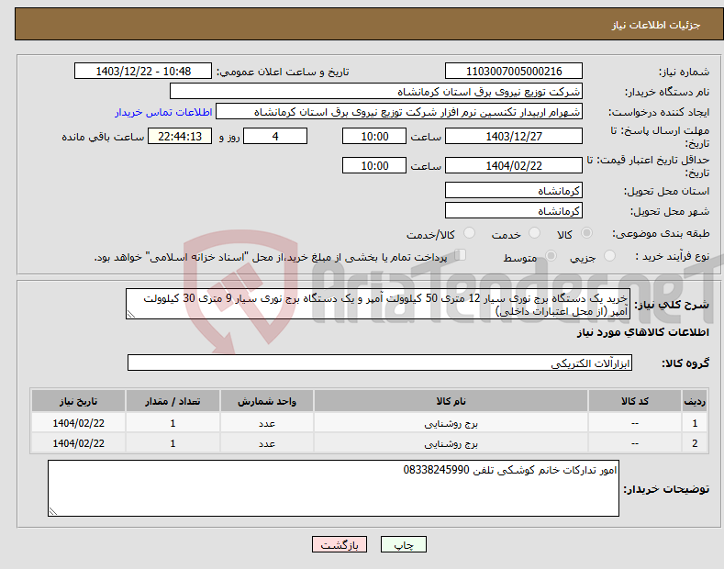Click برج روشنایی in row 1

pos(451,423)
